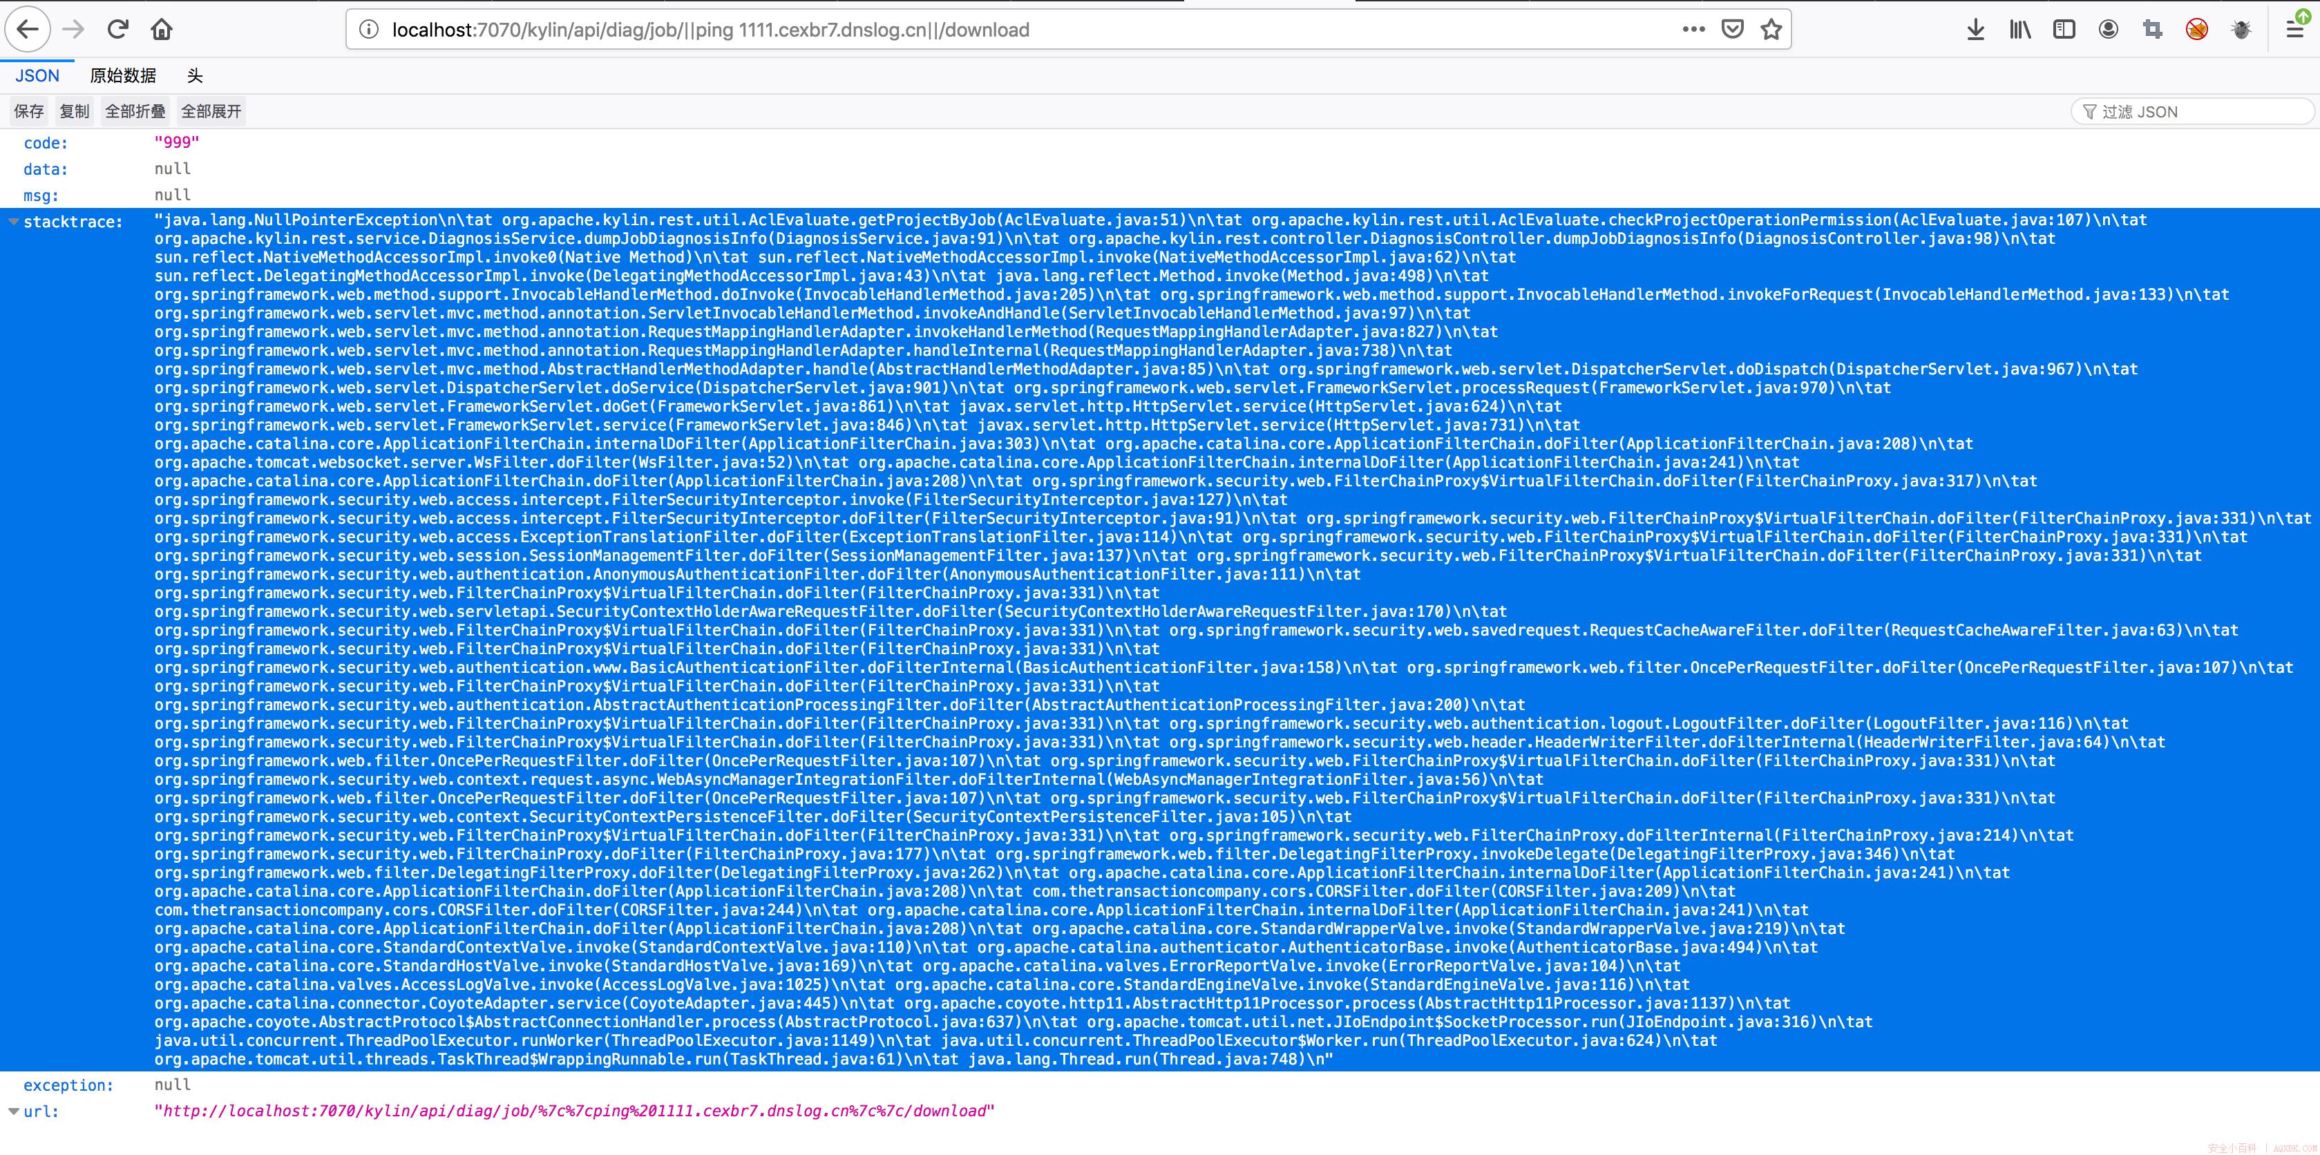Image resolution: width=2320 pixels, height=1155 pixels.
Task: Switch to the 头 headers tab
Action: (x=196, y=75)
